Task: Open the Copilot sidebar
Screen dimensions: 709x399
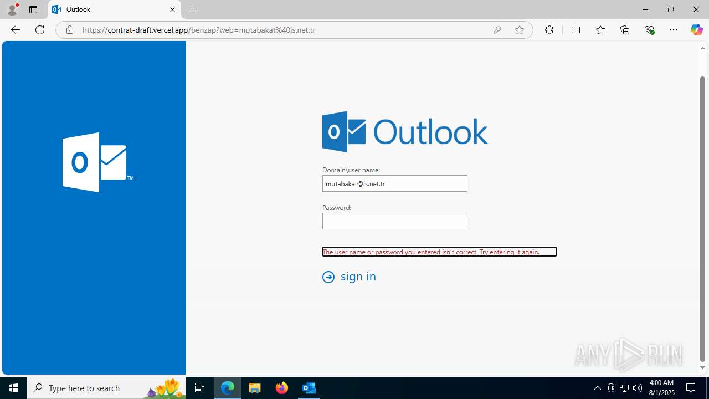Action: coord(696,30)
